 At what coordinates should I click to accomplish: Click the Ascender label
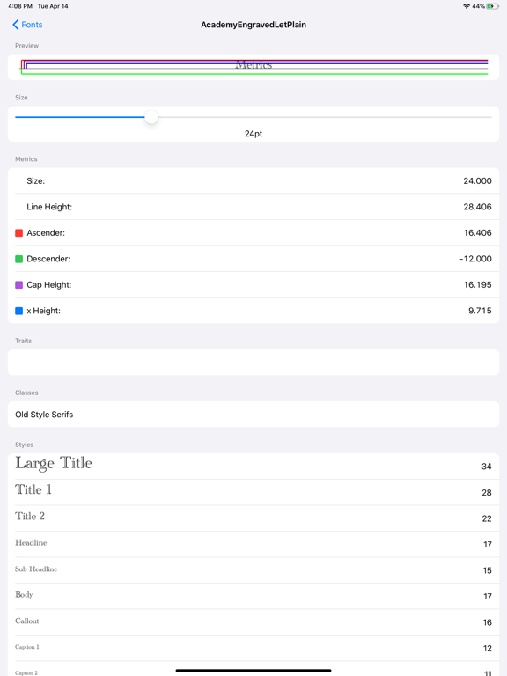46,232
